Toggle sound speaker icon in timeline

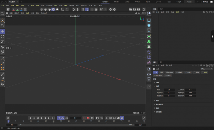pos(66,118)
